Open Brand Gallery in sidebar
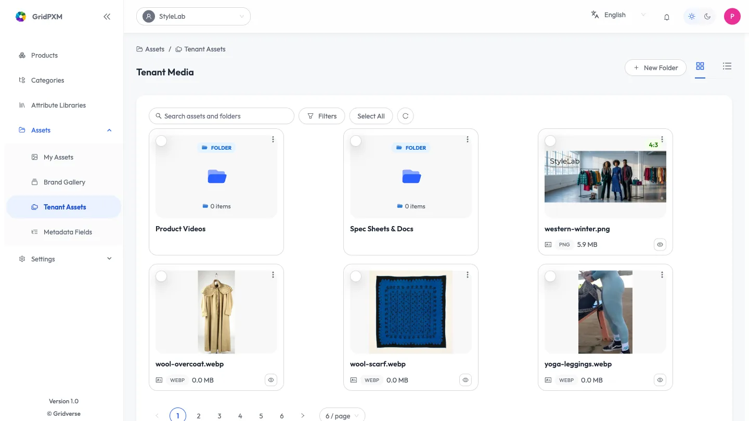Screen dimensions: 749x421 [63, 182]
